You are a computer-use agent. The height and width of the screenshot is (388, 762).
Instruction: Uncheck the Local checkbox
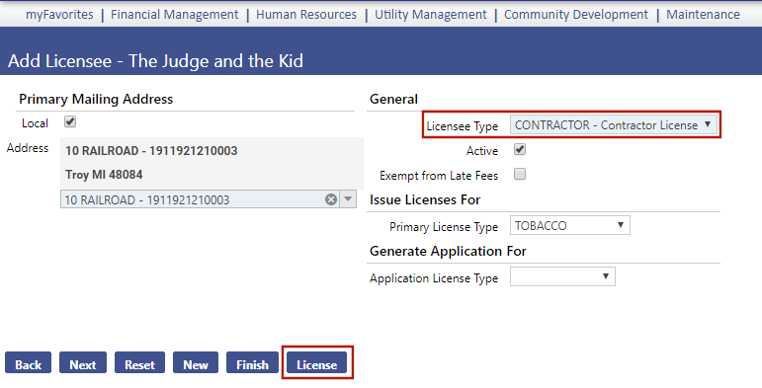coord(70,121)
